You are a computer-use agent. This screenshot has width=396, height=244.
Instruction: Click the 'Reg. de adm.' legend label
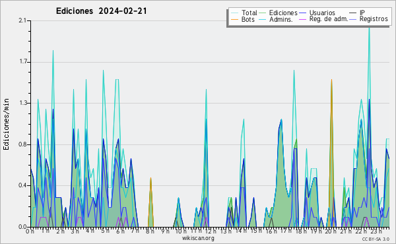[x=329, y=19]
